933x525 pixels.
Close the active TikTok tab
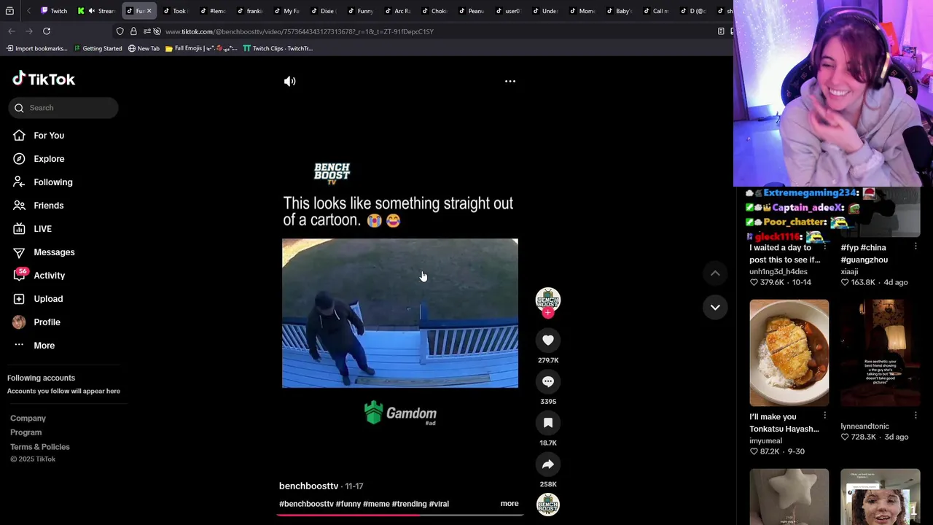[149, 11]
